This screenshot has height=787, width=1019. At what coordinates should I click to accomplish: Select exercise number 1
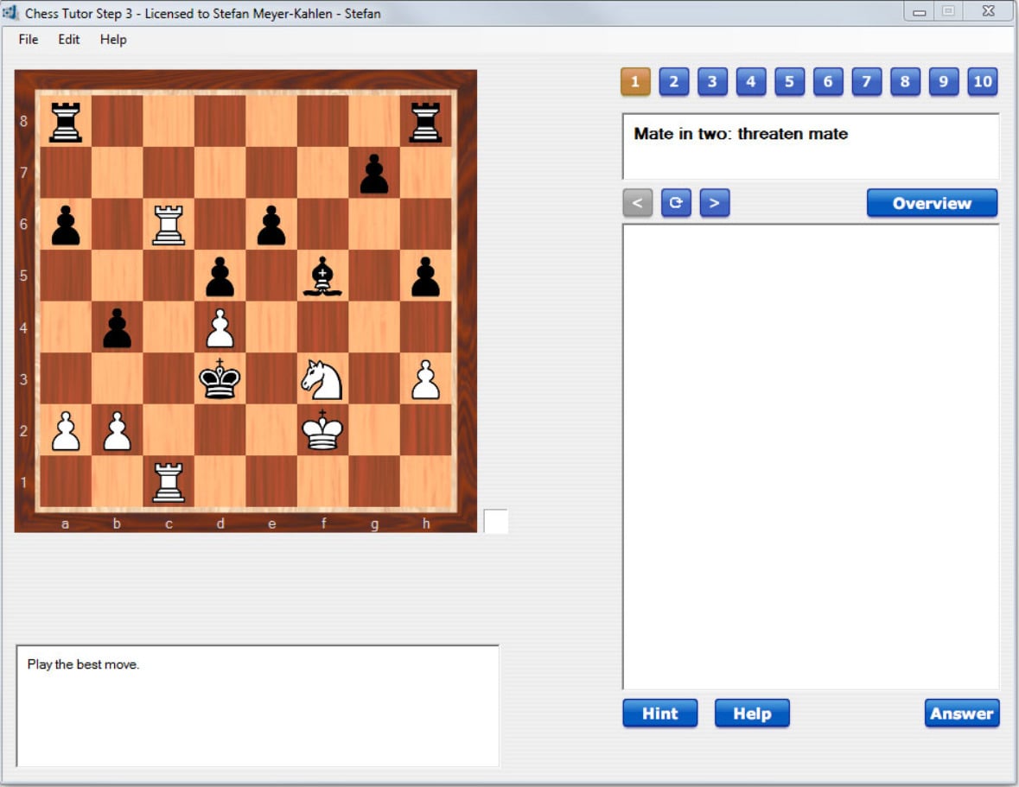pos(635,81)
